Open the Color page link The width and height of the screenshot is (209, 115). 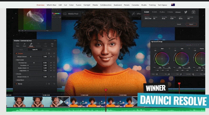click(x=71, y=5)
